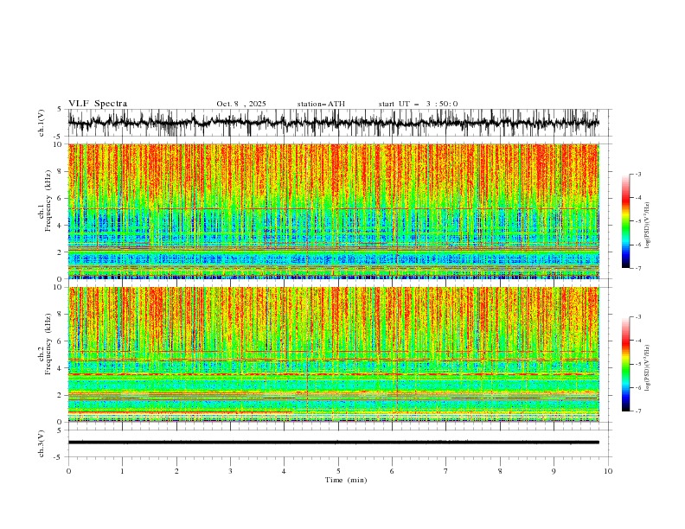The image size is (685, 529).
Task: Click the ch.2 colorbar "log(PSD)(V²/Hz)" label
Action: [648, 367]
